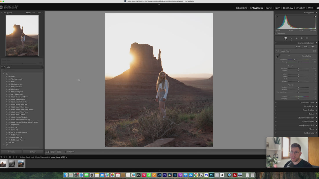Adjust the Temperatur slider handle
This screenshot has width=319, height=179.
pos(294,60)
